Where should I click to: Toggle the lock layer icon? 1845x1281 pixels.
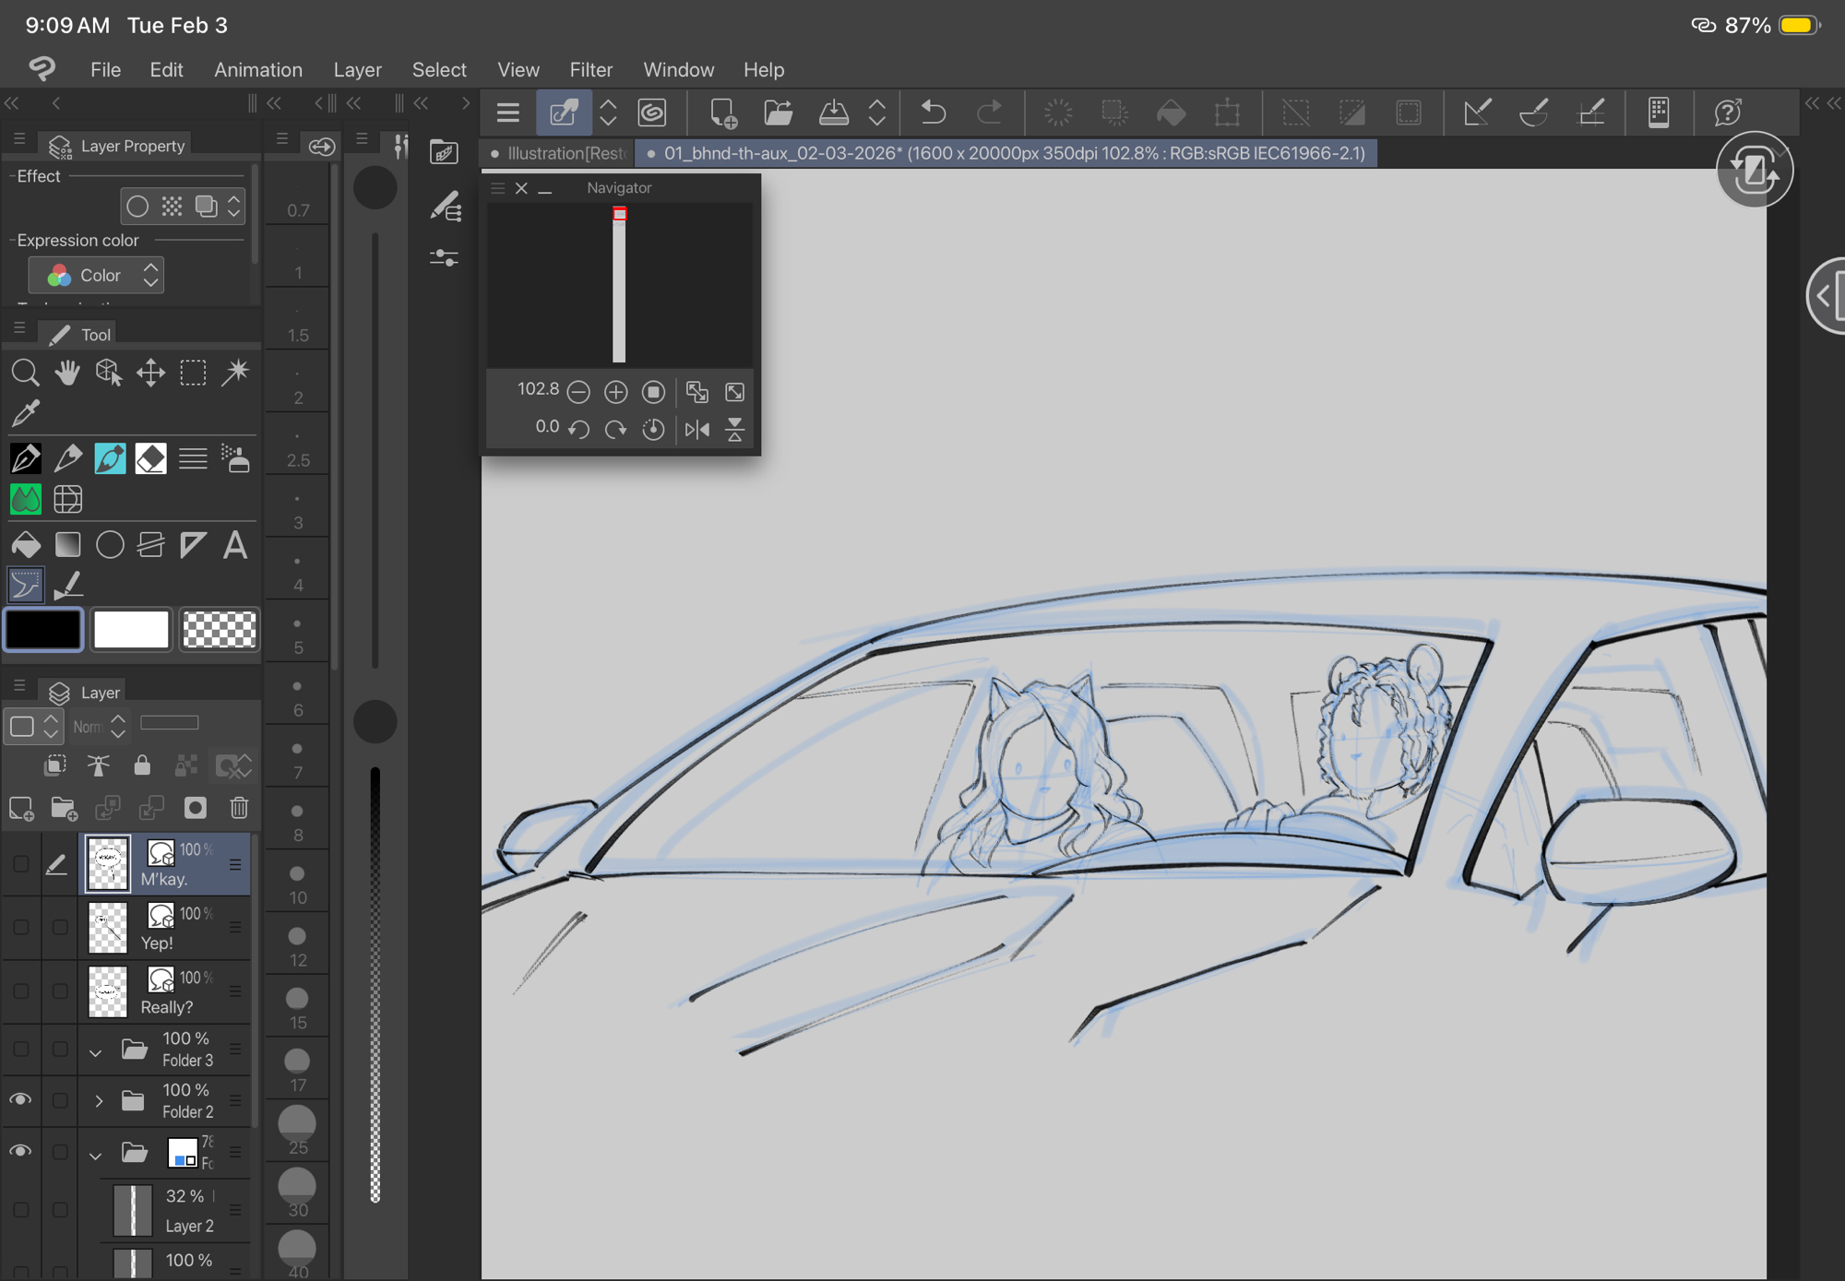pyautogui.click(x=142, y=765)
